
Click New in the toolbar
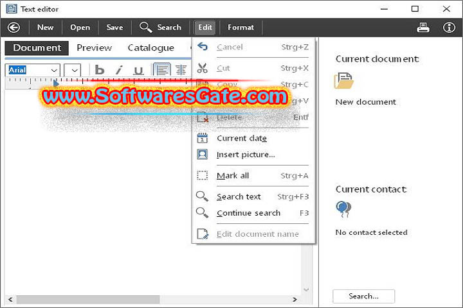coord(45,28)
